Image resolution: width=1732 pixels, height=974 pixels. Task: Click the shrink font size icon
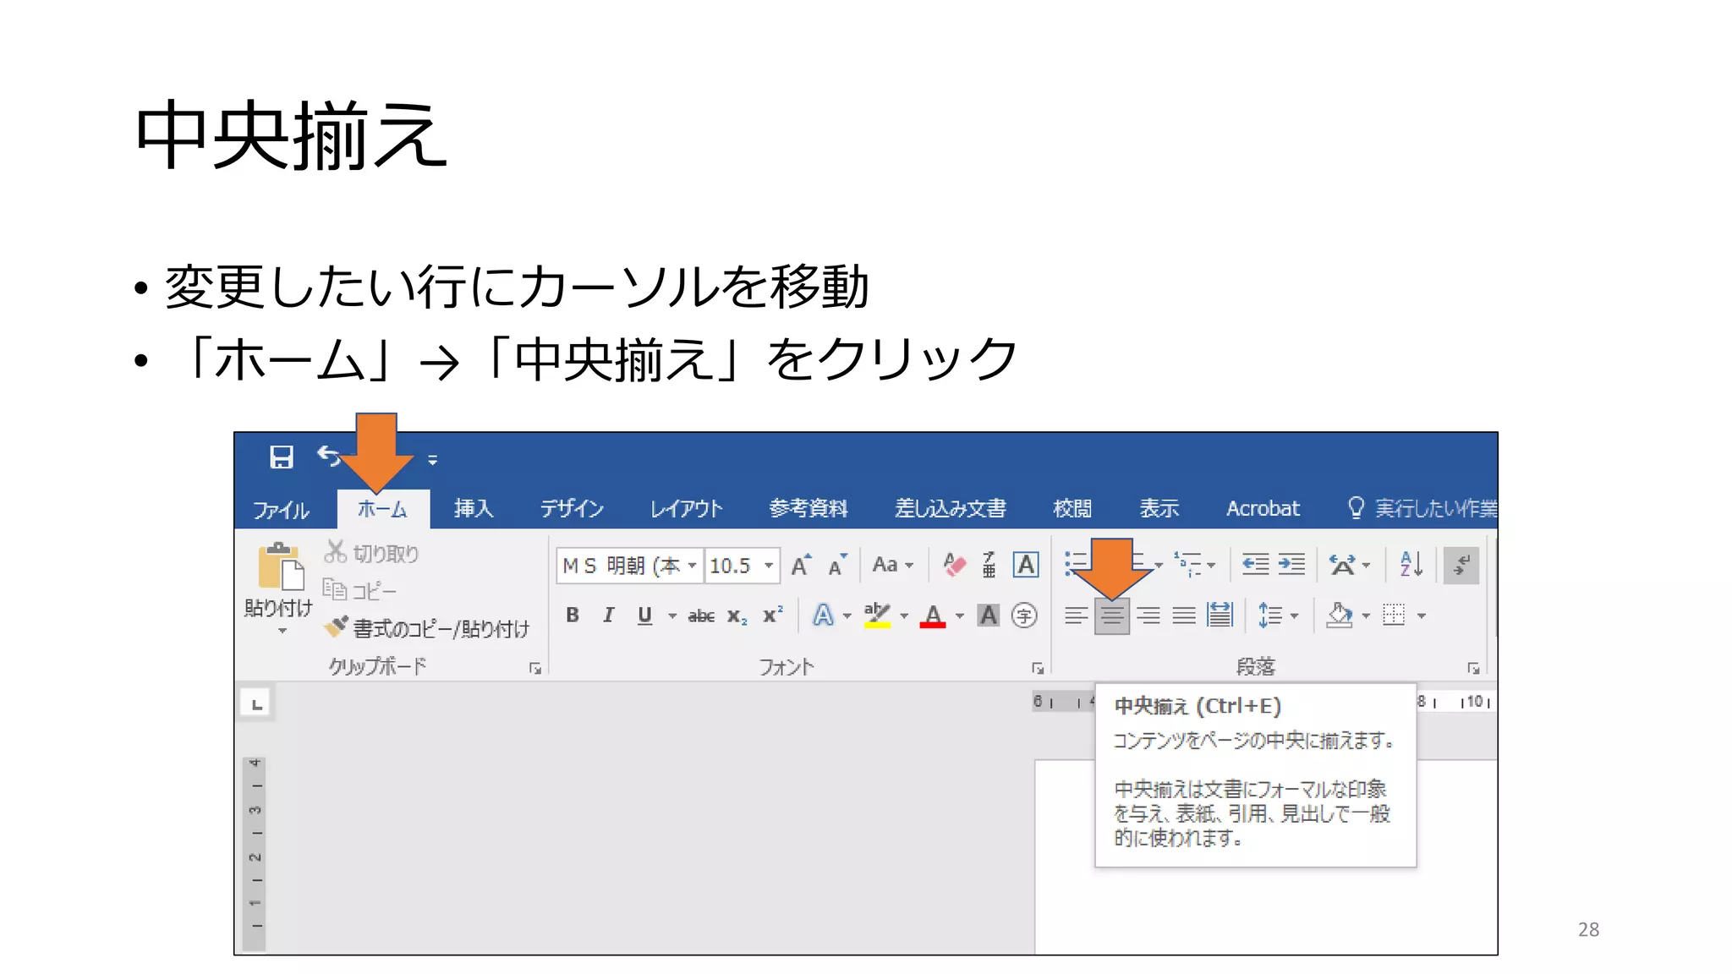click(x=837, y=566)
